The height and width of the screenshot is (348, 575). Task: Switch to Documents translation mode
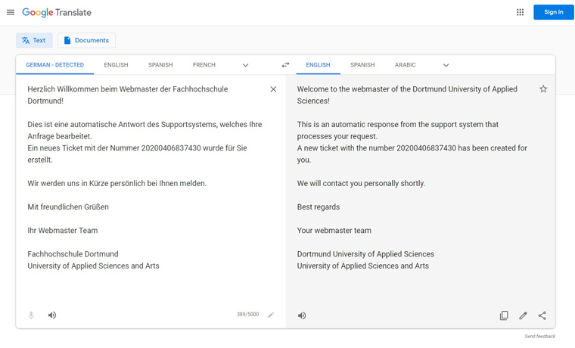pyautogui.click(x=86, y=40)
